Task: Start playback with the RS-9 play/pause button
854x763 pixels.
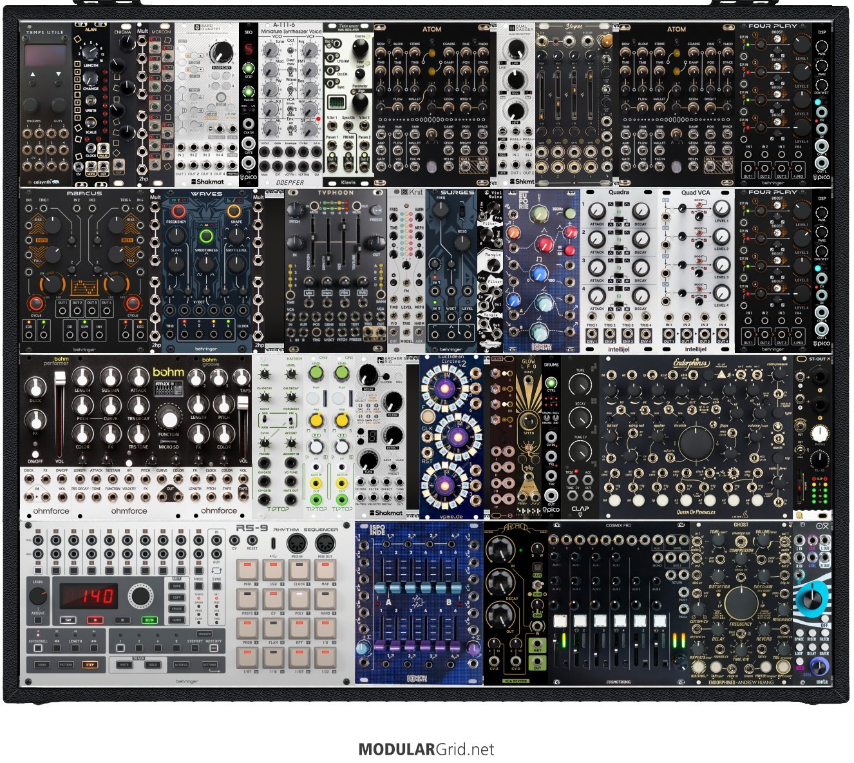Action: (x=151, y=621)
